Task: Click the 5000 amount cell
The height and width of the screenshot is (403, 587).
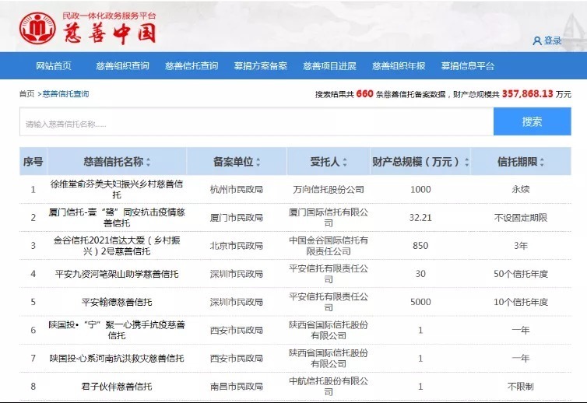Action: pyautogui.click(x=420, y=302)
